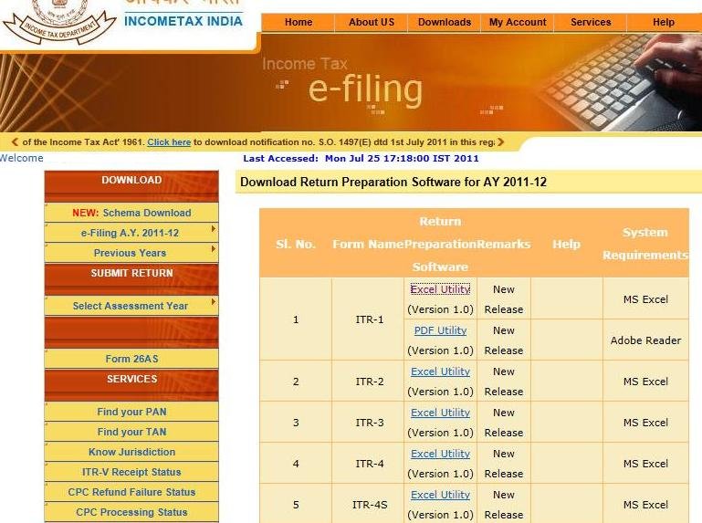Open Find your TAN service

point(131,432)
